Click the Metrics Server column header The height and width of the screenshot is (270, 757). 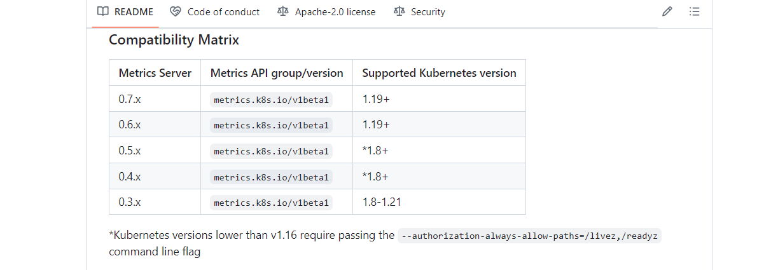pyautogui.click(x=155, y=73)
